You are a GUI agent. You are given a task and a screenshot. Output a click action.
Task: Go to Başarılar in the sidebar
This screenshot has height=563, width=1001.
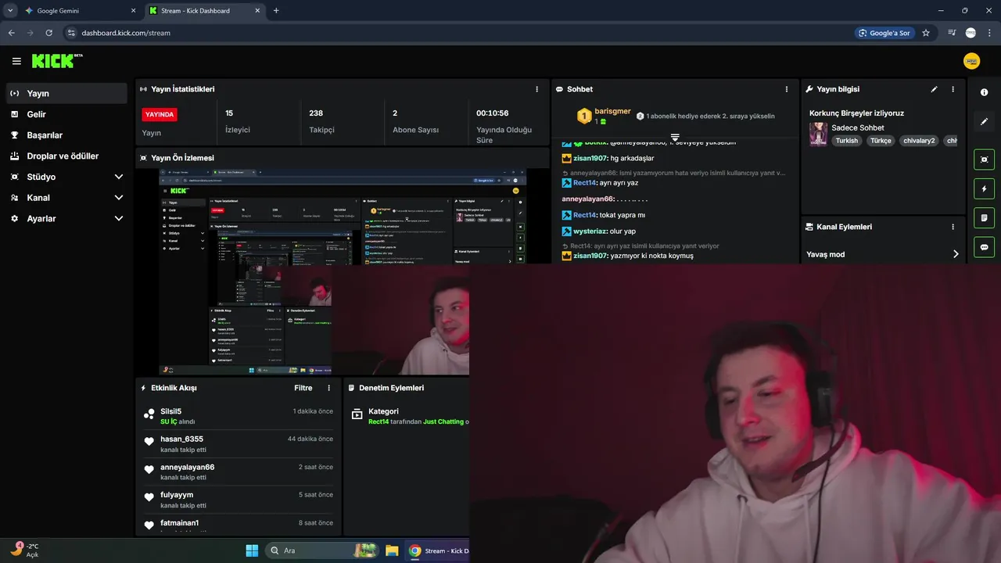(x=66, y=135)
